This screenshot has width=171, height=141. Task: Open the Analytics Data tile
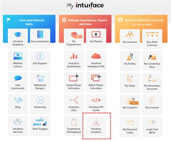74,104
